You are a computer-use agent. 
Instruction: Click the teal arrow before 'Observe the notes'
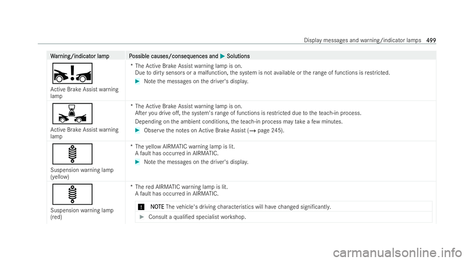click(x=138, y=130)
